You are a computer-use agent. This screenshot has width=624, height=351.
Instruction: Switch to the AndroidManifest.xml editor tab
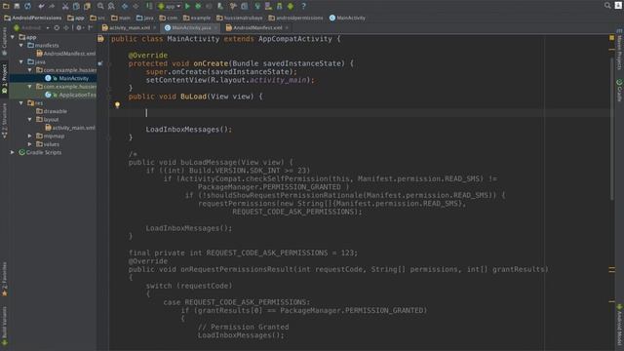(x=254, y=28)
